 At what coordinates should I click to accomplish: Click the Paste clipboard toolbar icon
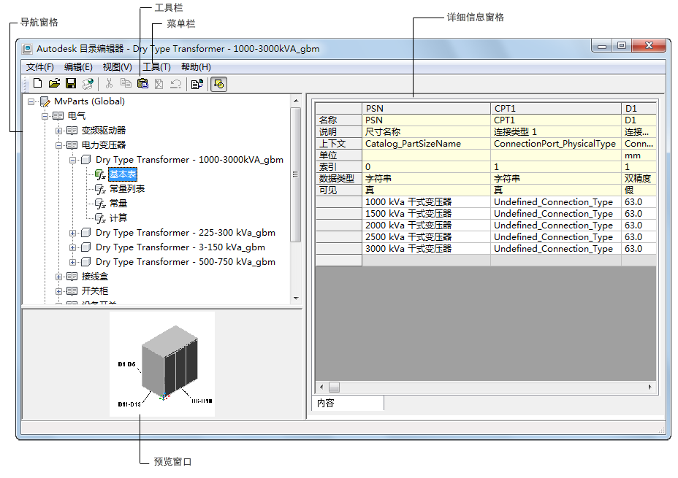(142, 83)
